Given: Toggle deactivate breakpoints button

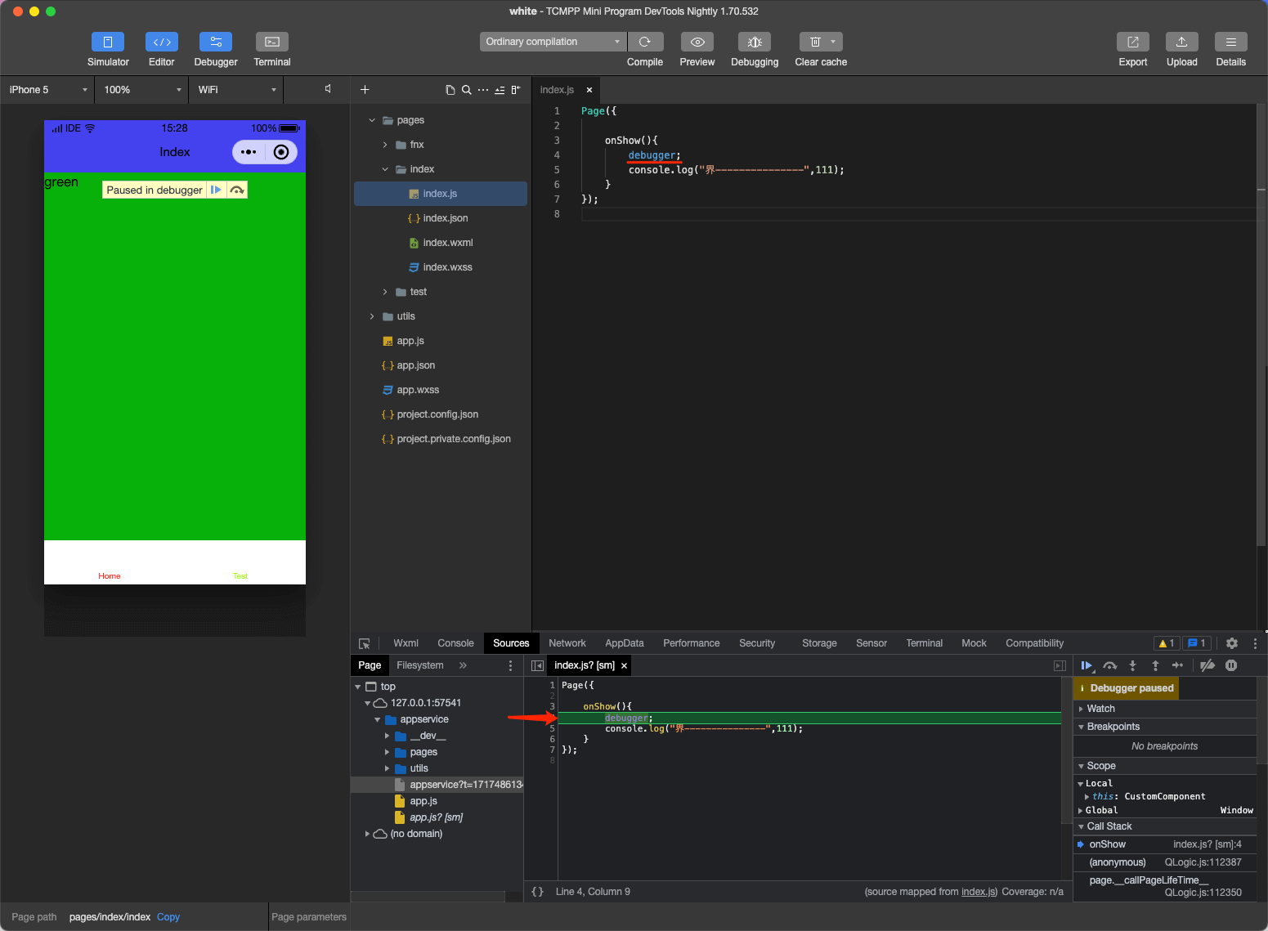Looking at the screenshot, I should pos(1208,665).
